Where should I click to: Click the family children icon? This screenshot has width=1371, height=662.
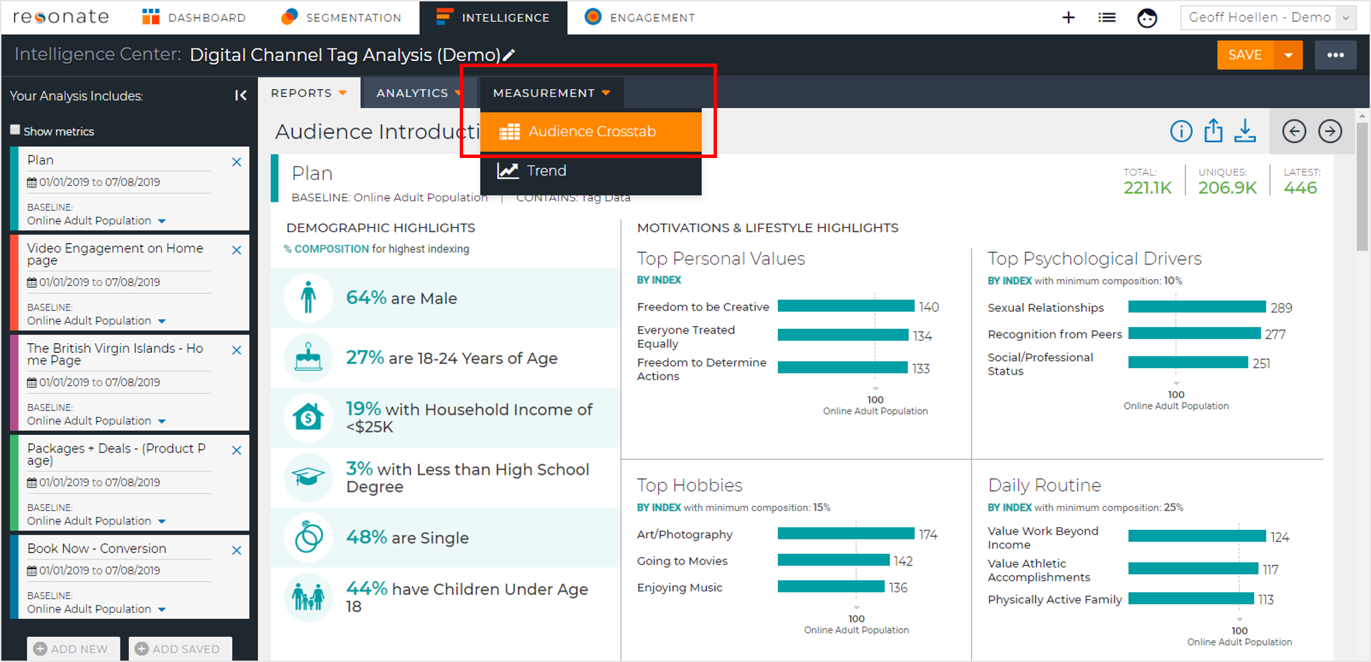tap(309, 596)
